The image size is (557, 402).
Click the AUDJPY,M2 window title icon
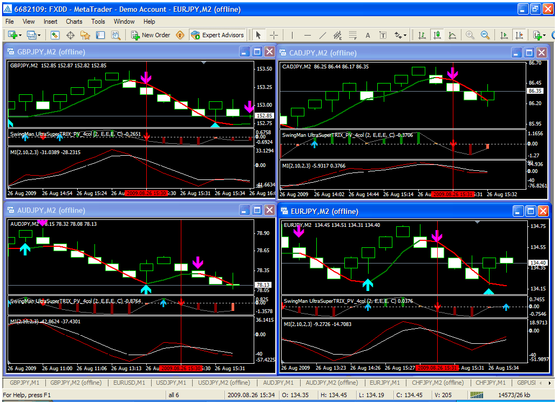11,210
